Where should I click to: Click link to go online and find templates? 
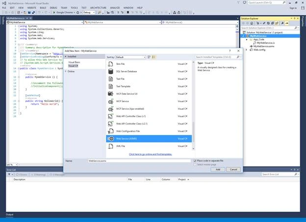(x=150, y=154)
